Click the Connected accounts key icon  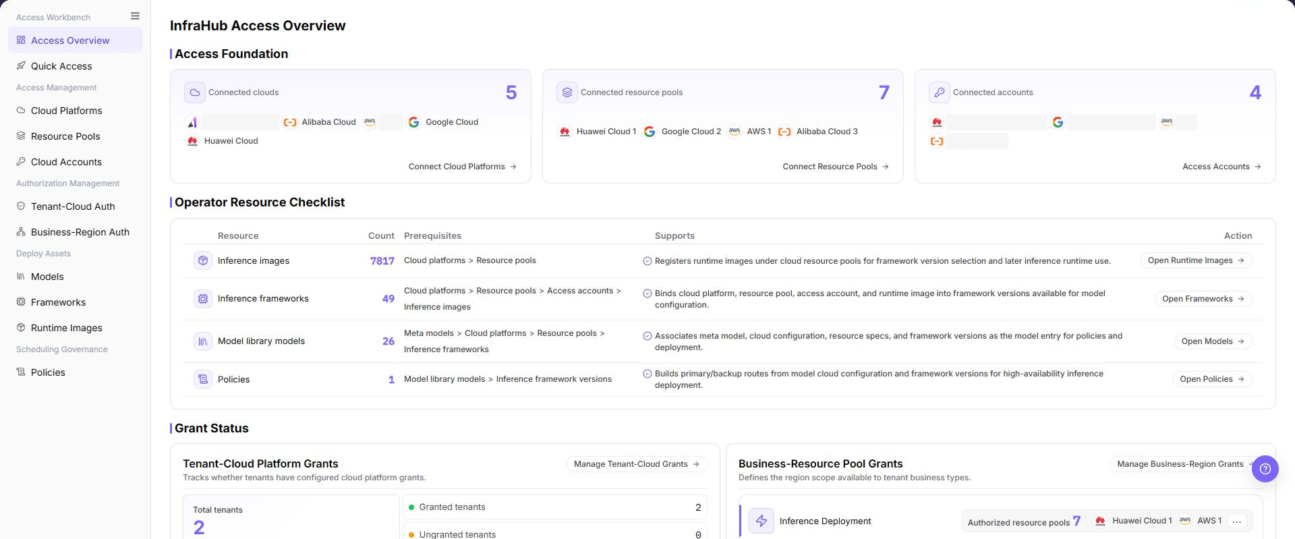tap(940, 92)
